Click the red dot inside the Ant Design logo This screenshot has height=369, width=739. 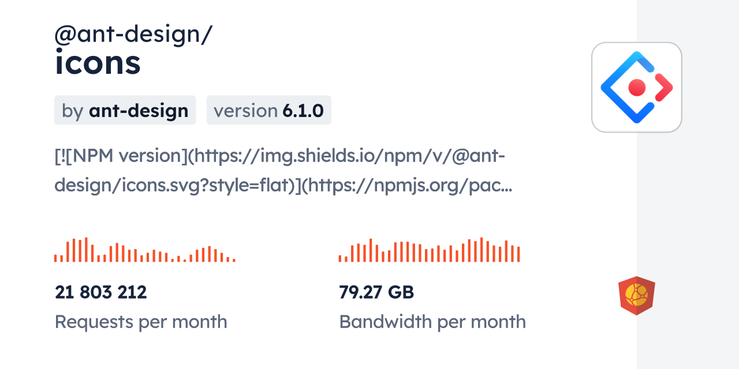tap(636, 88)
